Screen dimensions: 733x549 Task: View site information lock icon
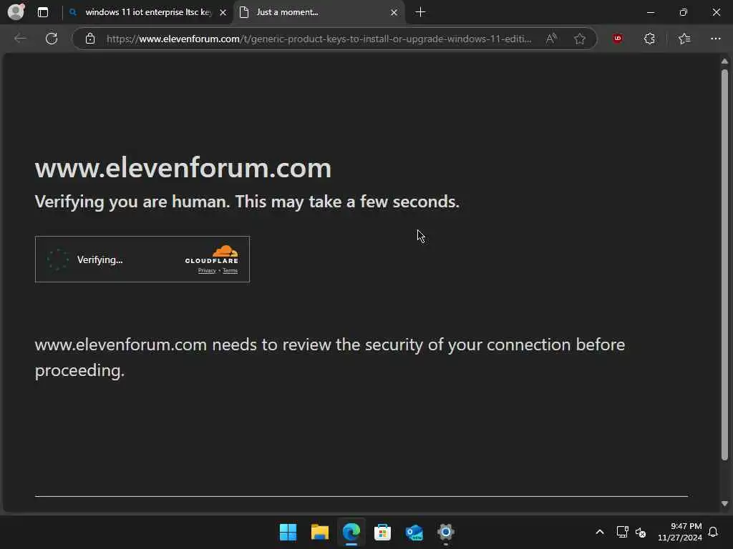[90, 39]
